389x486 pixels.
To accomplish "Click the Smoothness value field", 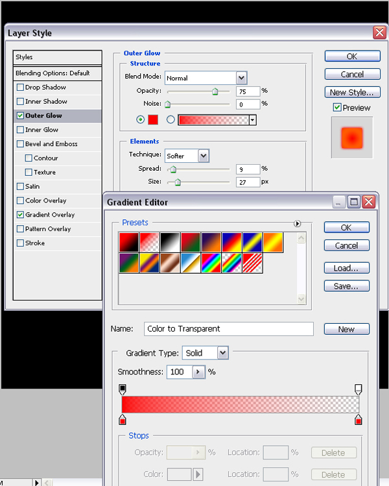I will click(x=180, y=372).
